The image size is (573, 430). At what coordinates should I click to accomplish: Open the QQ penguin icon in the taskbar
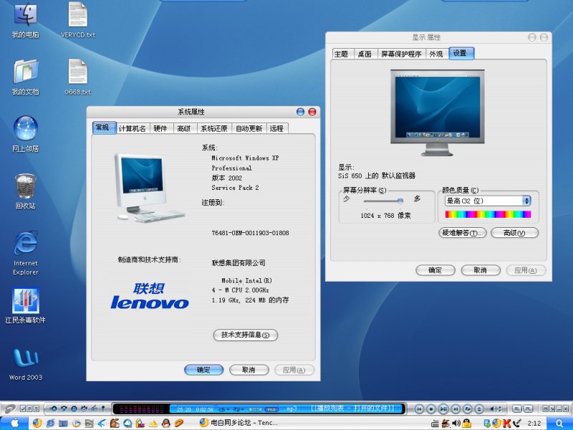click(165, 424)
